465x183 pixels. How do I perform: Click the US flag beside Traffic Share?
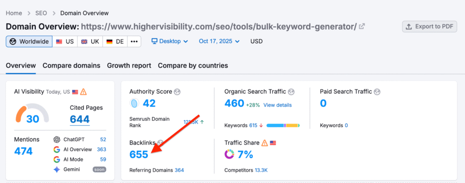[x=273, y=143]
